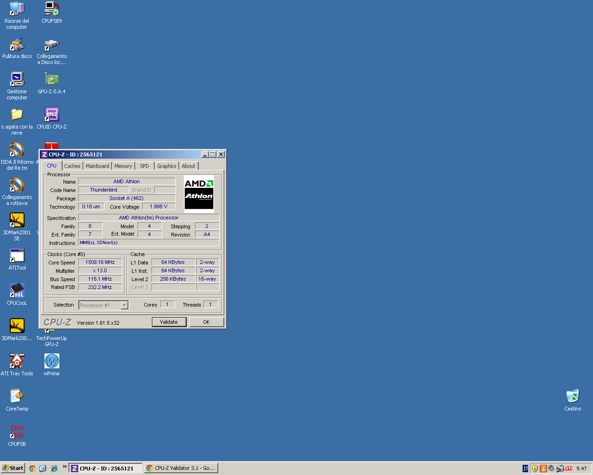The image size is (593, 475).
Task: Click the printer tray icon
Action: [560, 469]
